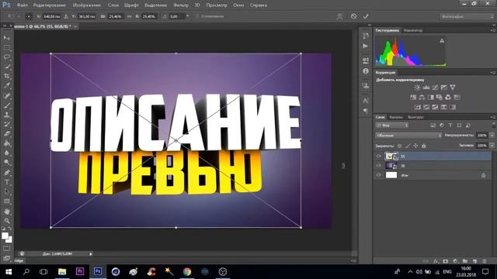Open the Файл menu
Image resolution: width=497 pixels, height=279 pixels.
point(23,5)
